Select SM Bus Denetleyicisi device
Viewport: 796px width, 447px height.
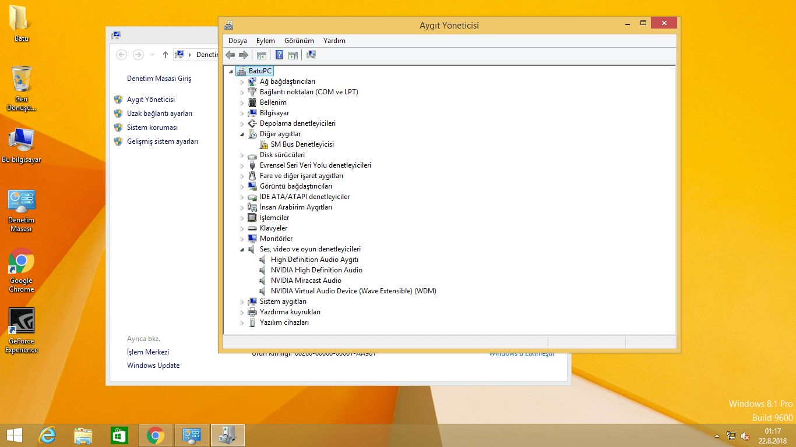(x=302, y=144)
